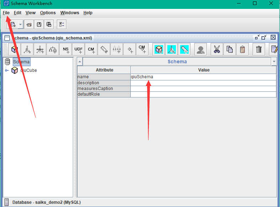Screen dimensions: 280x207
Task: Click the description value cell
Action: tap(203, 83)
